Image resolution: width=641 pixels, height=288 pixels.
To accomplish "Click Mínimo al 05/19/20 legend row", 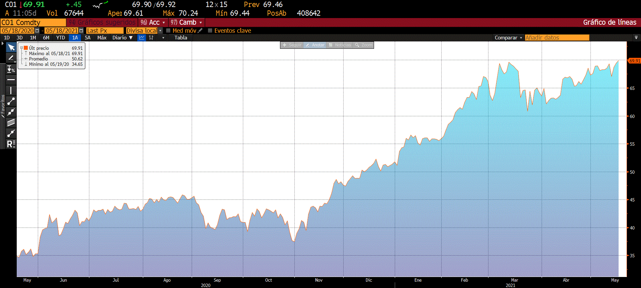I will point(52,64).
